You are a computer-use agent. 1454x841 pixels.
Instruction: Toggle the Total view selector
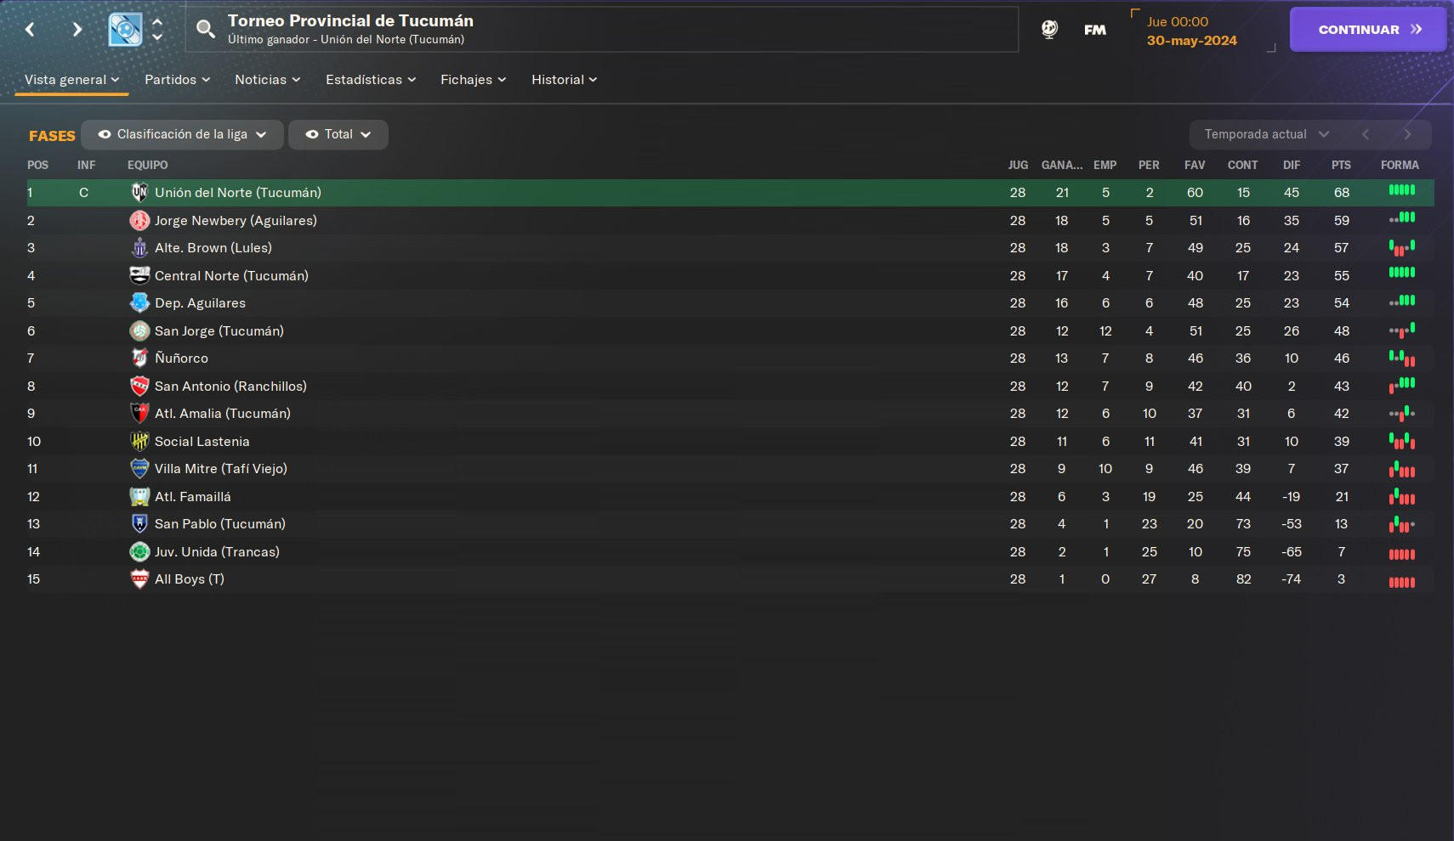pos(338,134)
